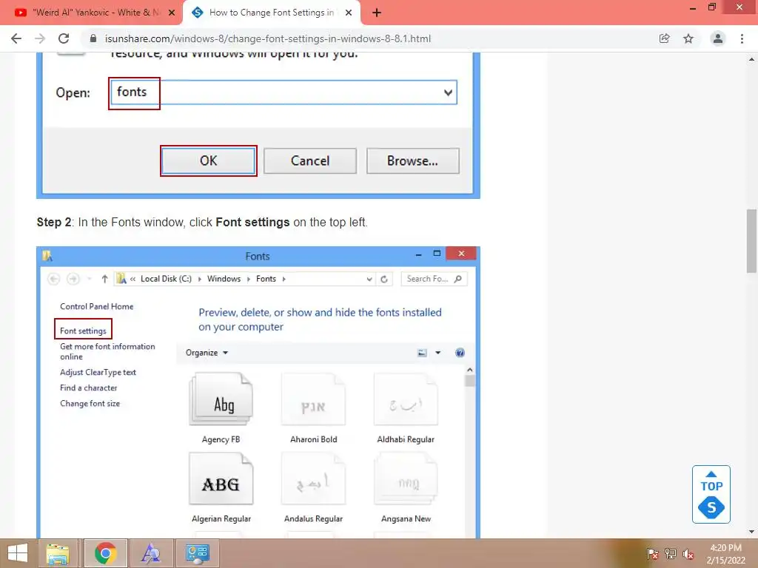758x568 pixels.
Task: Click the change view icon in Fonts window
Action: [x=422, y=353]
